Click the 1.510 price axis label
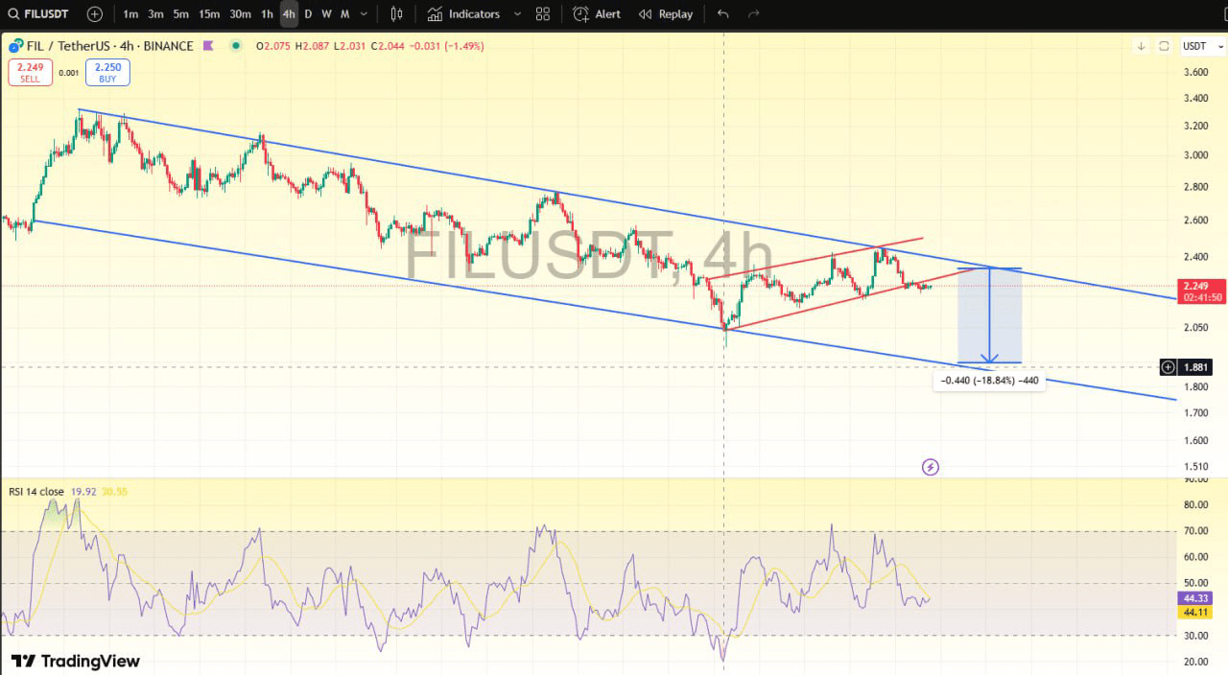The width and height of the screenshot is (1228, 675). tap(1195, 467)
